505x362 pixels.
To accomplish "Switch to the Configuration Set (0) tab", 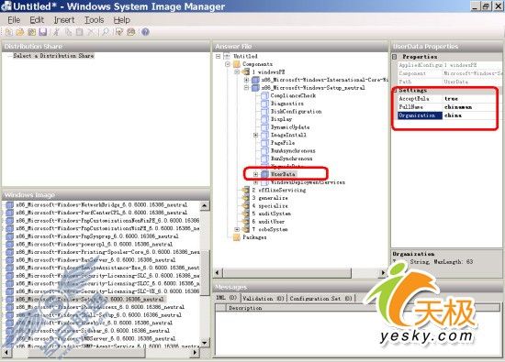I will tap(320, 299).
